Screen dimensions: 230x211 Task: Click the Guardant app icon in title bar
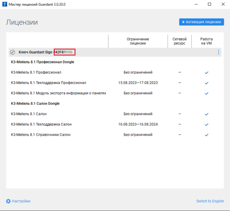click(5, 4)
